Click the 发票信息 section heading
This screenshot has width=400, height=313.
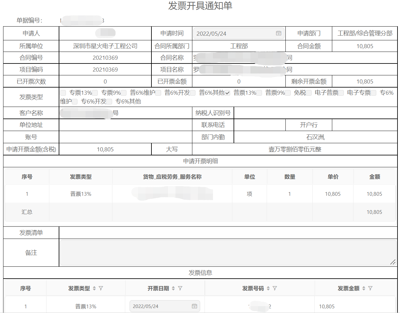[x=200, y=273]
